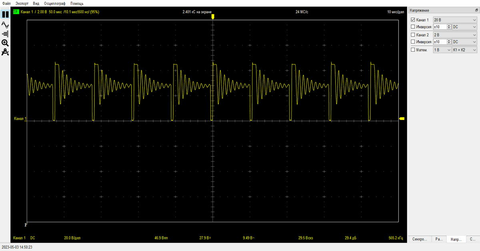Click the yellow trigger level marker on the graph's right edge
Viewport: 480px width, 251px height.
[402, 119]
